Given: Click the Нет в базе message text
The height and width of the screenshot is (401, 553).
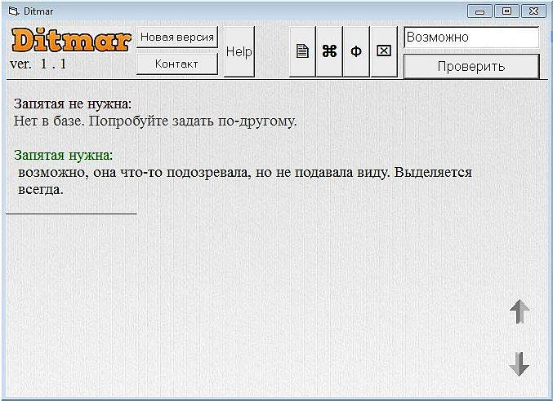Looking at the screenshot, I should pyautogui.click(x=155, y=121).
